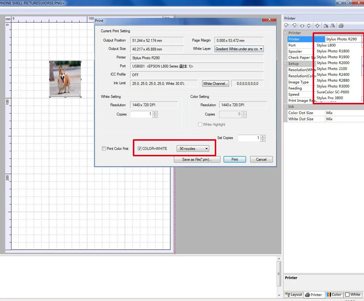Increase White Setting copies with up arrow
This screenshot has height=301, width=364.
tap(155, 113)
